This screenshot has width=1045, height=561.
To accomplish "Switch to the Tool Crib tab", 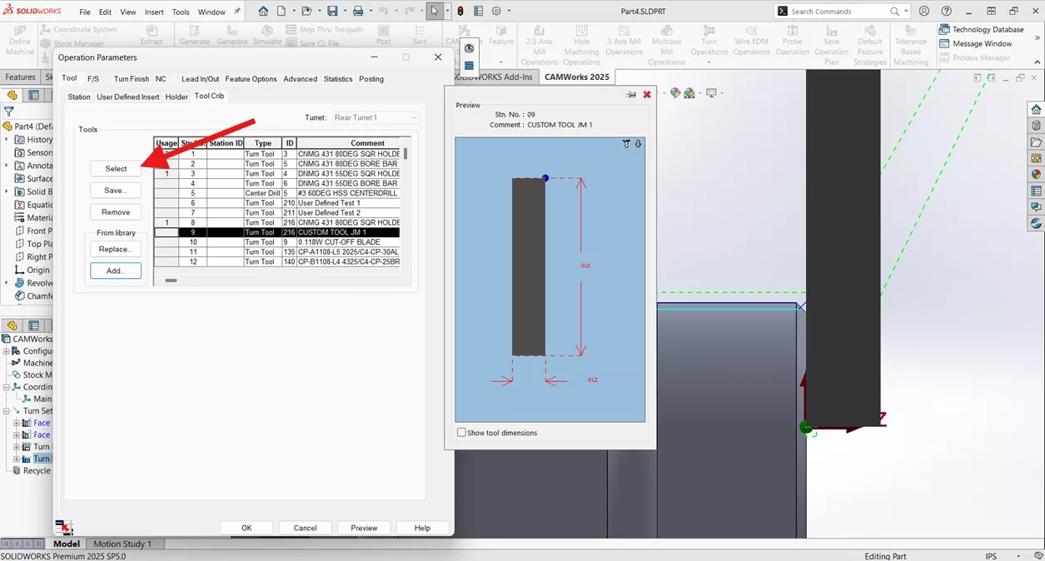I will pyautogui.click(x=208, y=96).
